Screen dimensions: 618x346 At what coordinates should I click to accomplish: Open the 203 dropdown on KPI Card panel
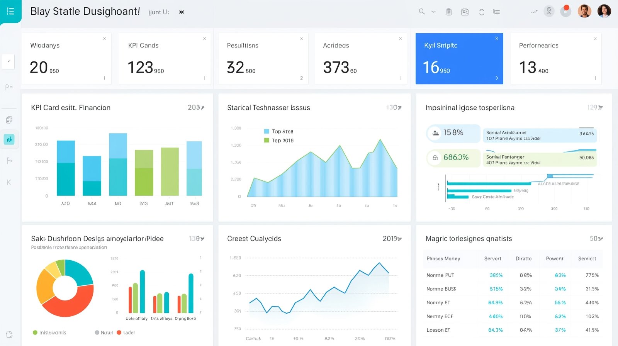coord(196,108)
